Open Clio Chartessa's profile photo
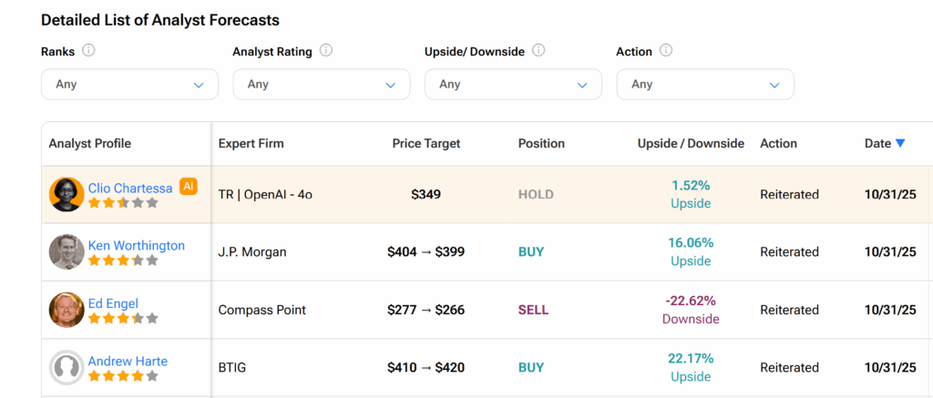Viewport: 933px width, 398px height. click(67, 194)
